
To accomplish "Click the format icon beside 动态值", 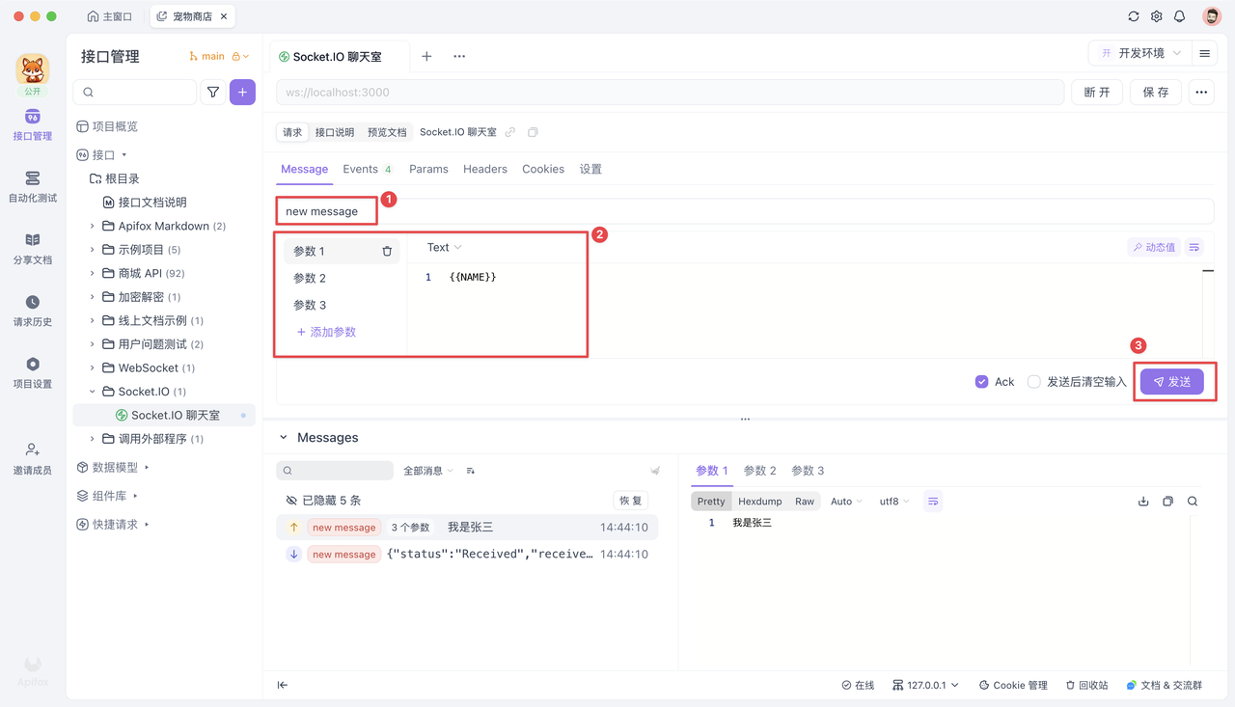I will point(1194,247).
